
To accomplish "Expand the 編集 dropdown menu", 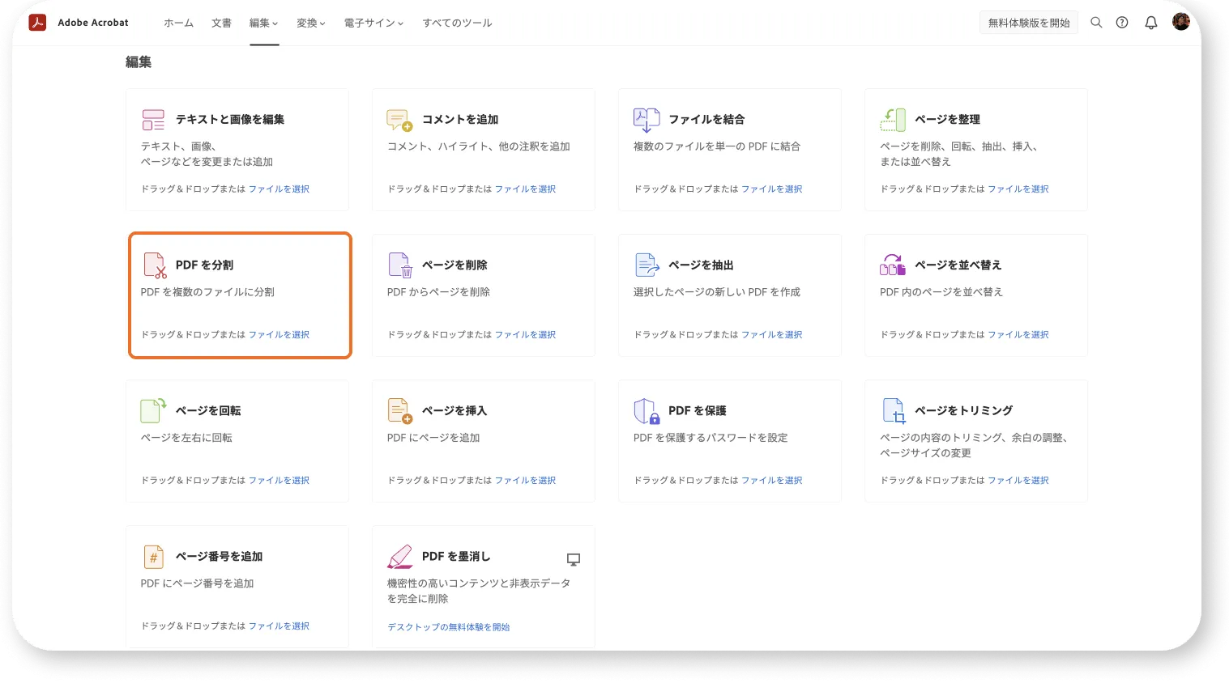I will [x=264, y=23].
